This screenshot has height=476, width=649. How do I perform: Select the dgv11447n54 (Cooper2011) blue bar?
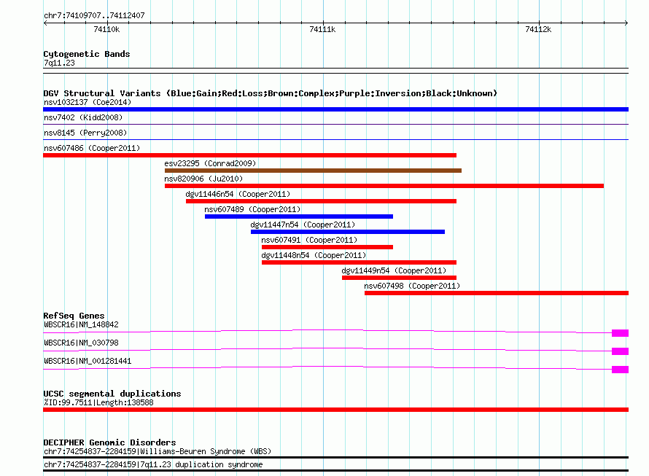point(348,232)
